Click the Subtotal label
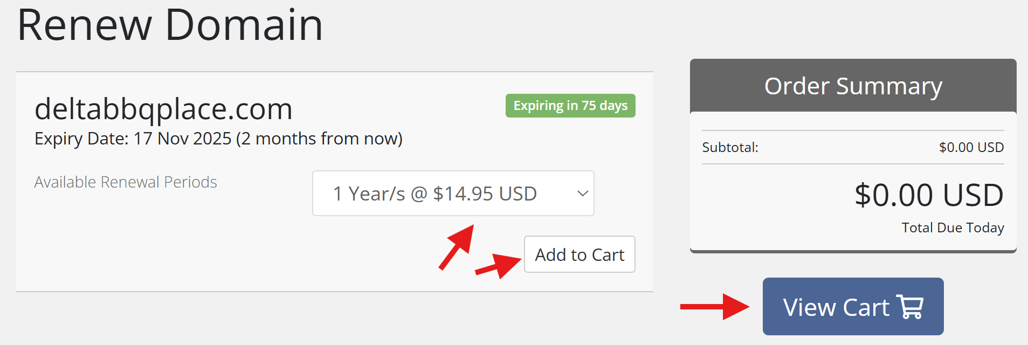Image resolution: width=1028 pixels, height=345 pixels. tap(730, 148)
